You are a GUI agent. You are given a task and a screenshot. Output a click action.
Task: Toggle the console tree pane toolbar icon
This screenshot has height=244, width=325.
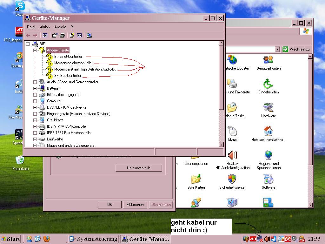[45, 35]
